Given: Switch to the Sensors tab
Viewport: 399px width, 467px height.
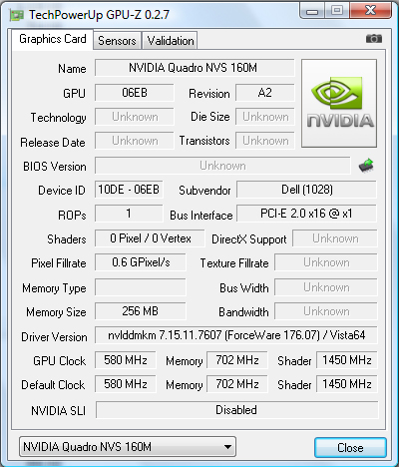Looking at the screenshot, I should coord(117,41).
